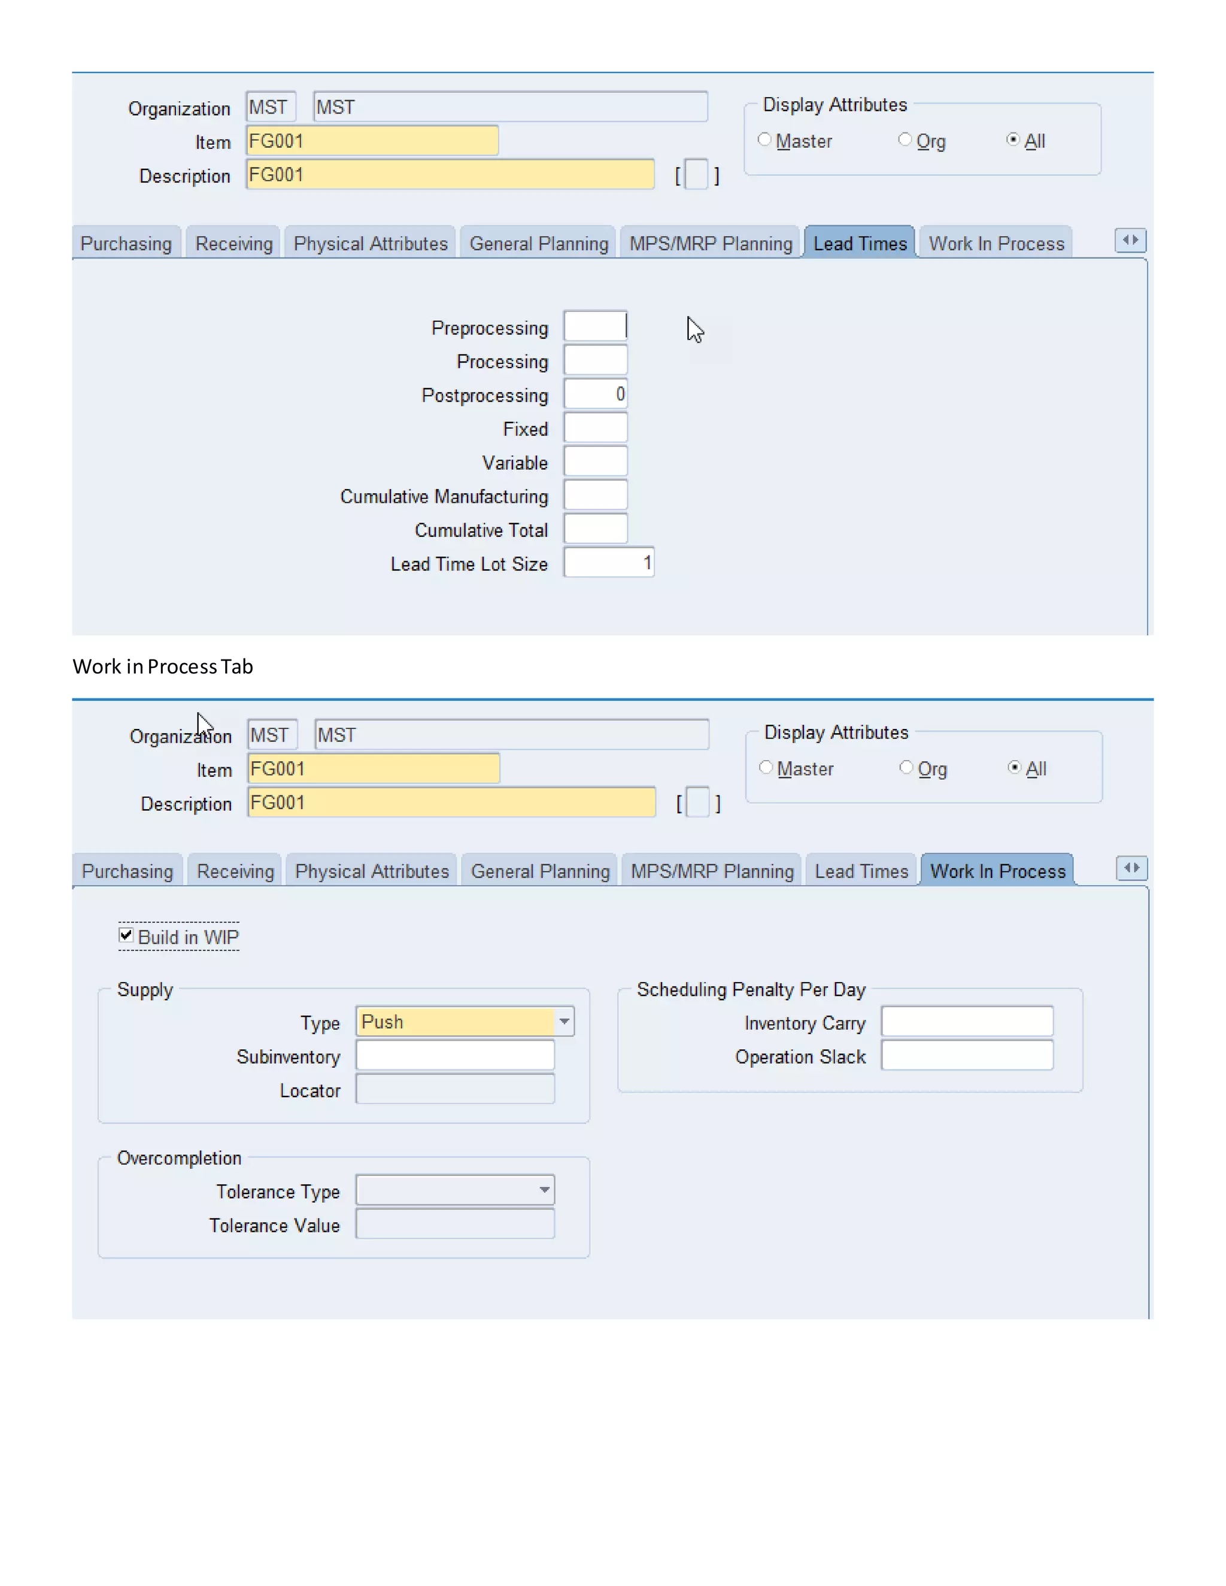Select Master radio in lower Display Attributes

[766, 768]
